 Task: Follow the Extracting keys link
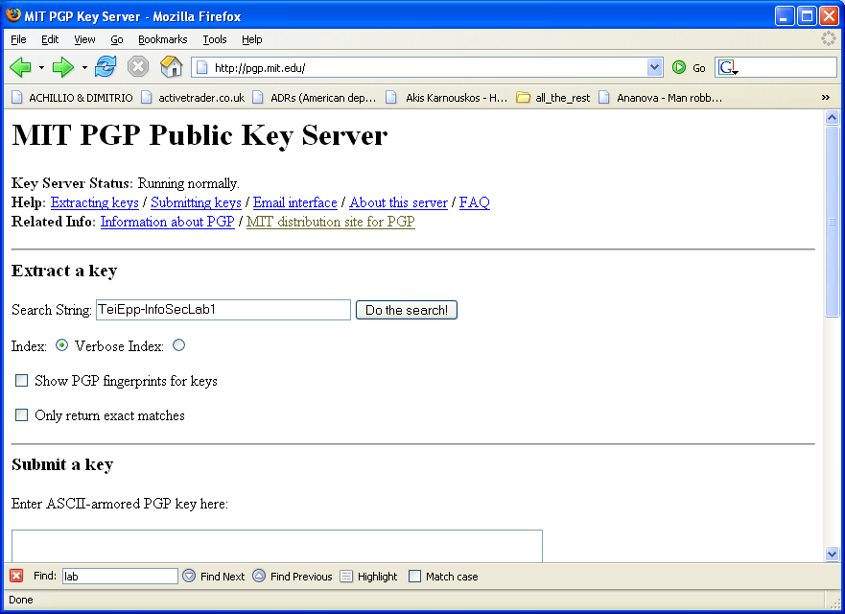tap(95, 202)
